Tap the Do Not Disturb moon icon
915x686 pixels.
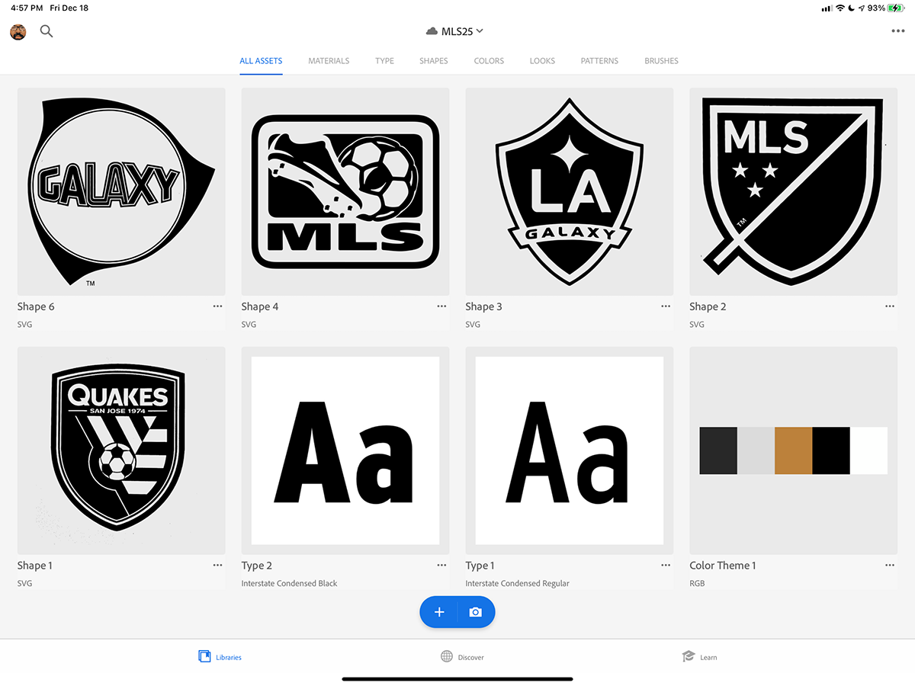(x=851, y=8)
